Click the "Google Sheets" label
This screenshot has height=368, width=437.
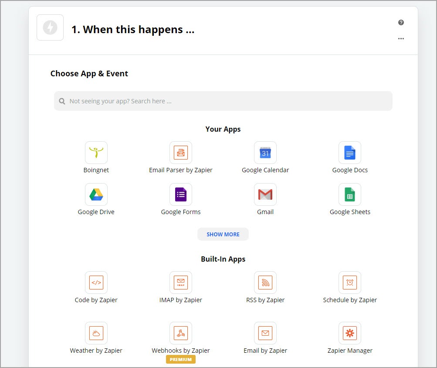tap(350, 212)
